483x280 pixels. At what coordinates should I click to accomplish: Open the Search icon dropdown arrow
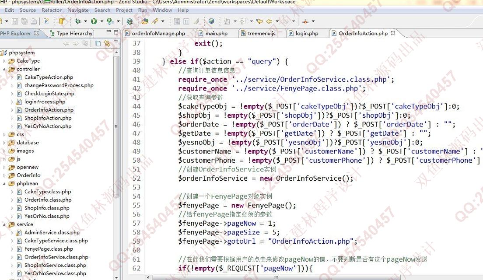click(163, 21)
